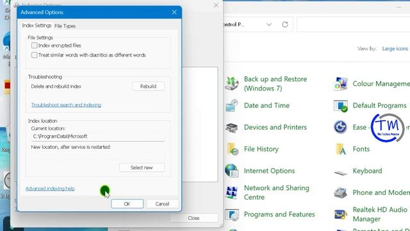
Task: Open Phone and Modem icon
Action: click(340, 193)
